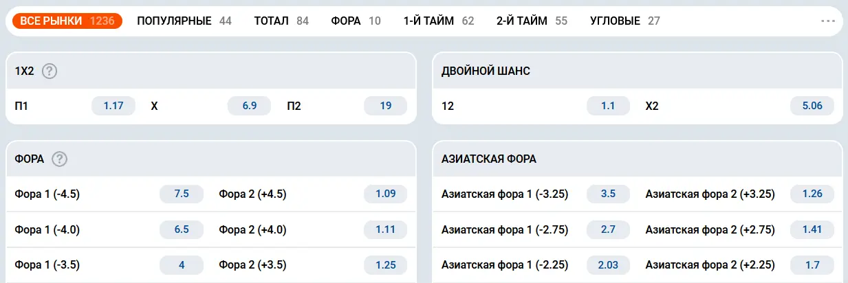
Task: Choose П2 odds 19
Action: [385, 106]
